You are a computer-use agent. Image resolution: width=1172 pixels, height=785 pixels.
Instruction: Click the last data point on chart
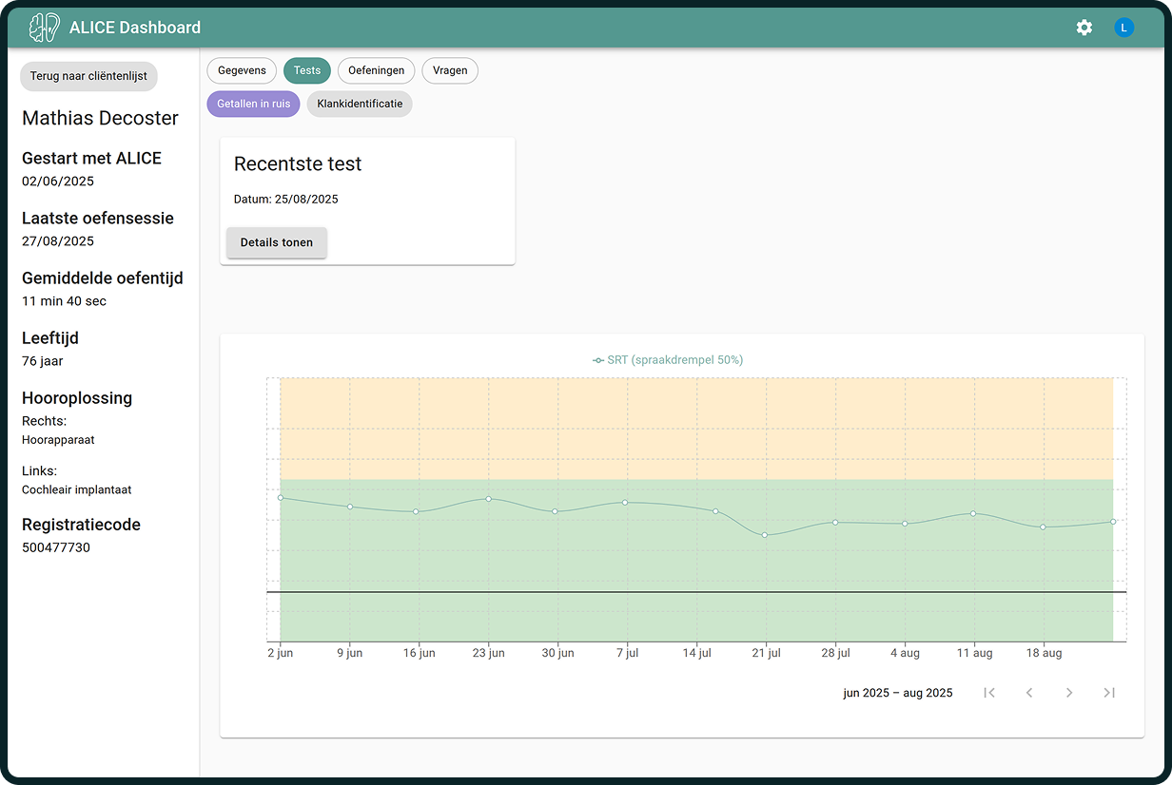[x=1113, y=522]
